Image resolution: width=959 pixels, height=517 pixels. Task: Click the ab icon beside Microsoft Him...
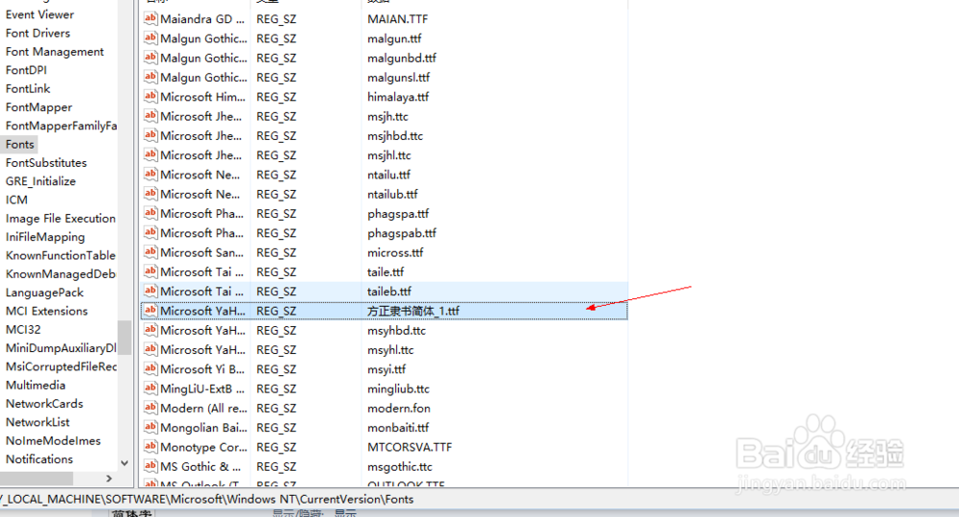click(x=151, y=96)
